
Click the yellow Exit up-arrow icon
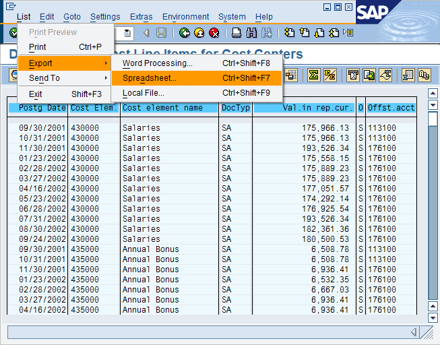199,32
